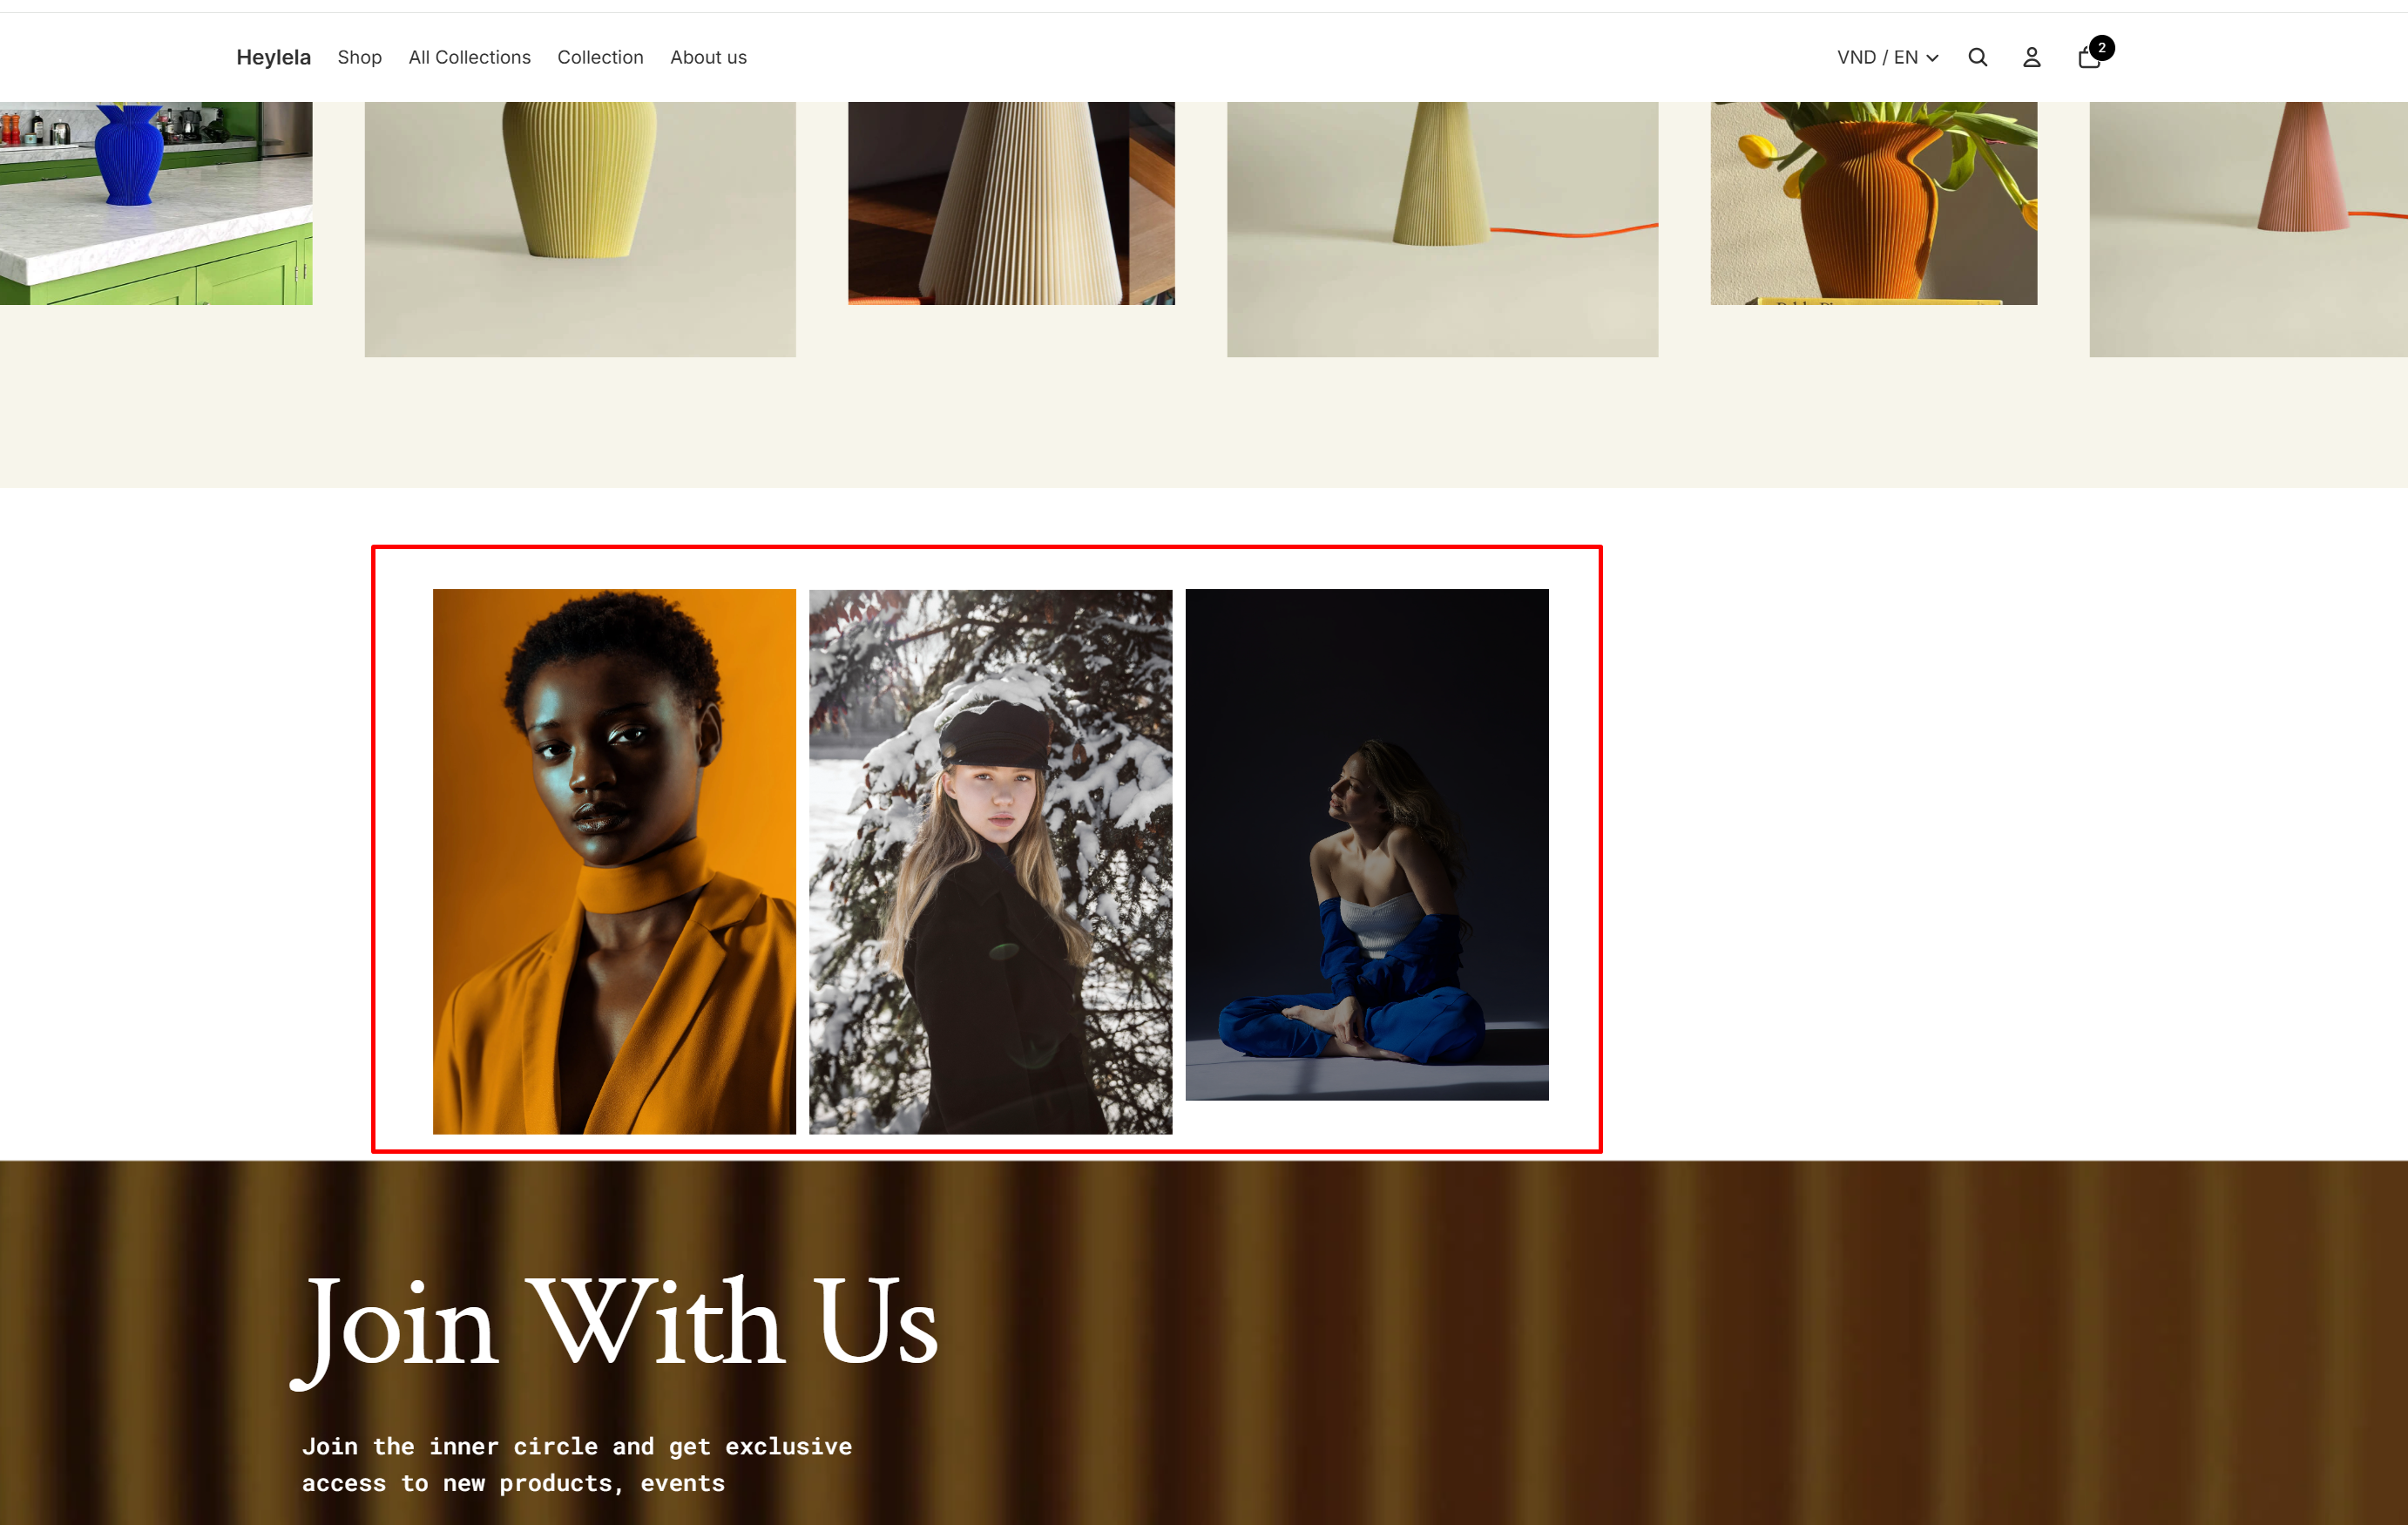
Task: Open the yellow ribbed vase product image
Action: click(580, 229)
